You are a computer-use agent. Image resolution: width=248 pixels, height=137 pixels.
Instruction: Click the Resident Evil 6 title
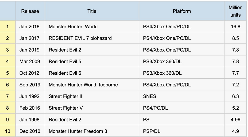[65, 73]
